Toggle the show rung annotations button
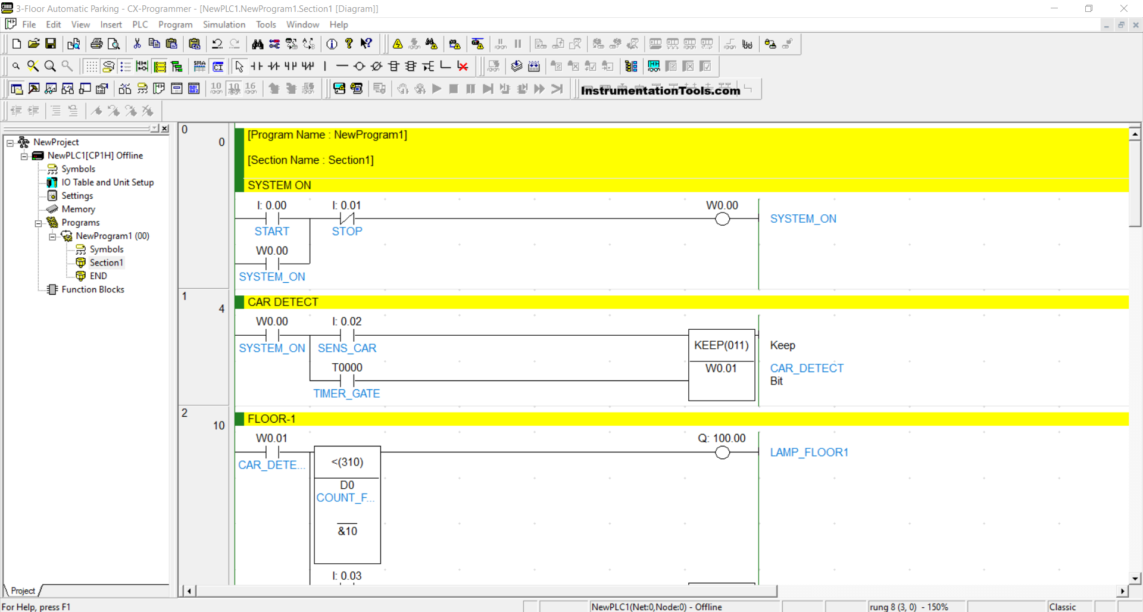The image size is (1143, 612). click(x=126, y=66)
